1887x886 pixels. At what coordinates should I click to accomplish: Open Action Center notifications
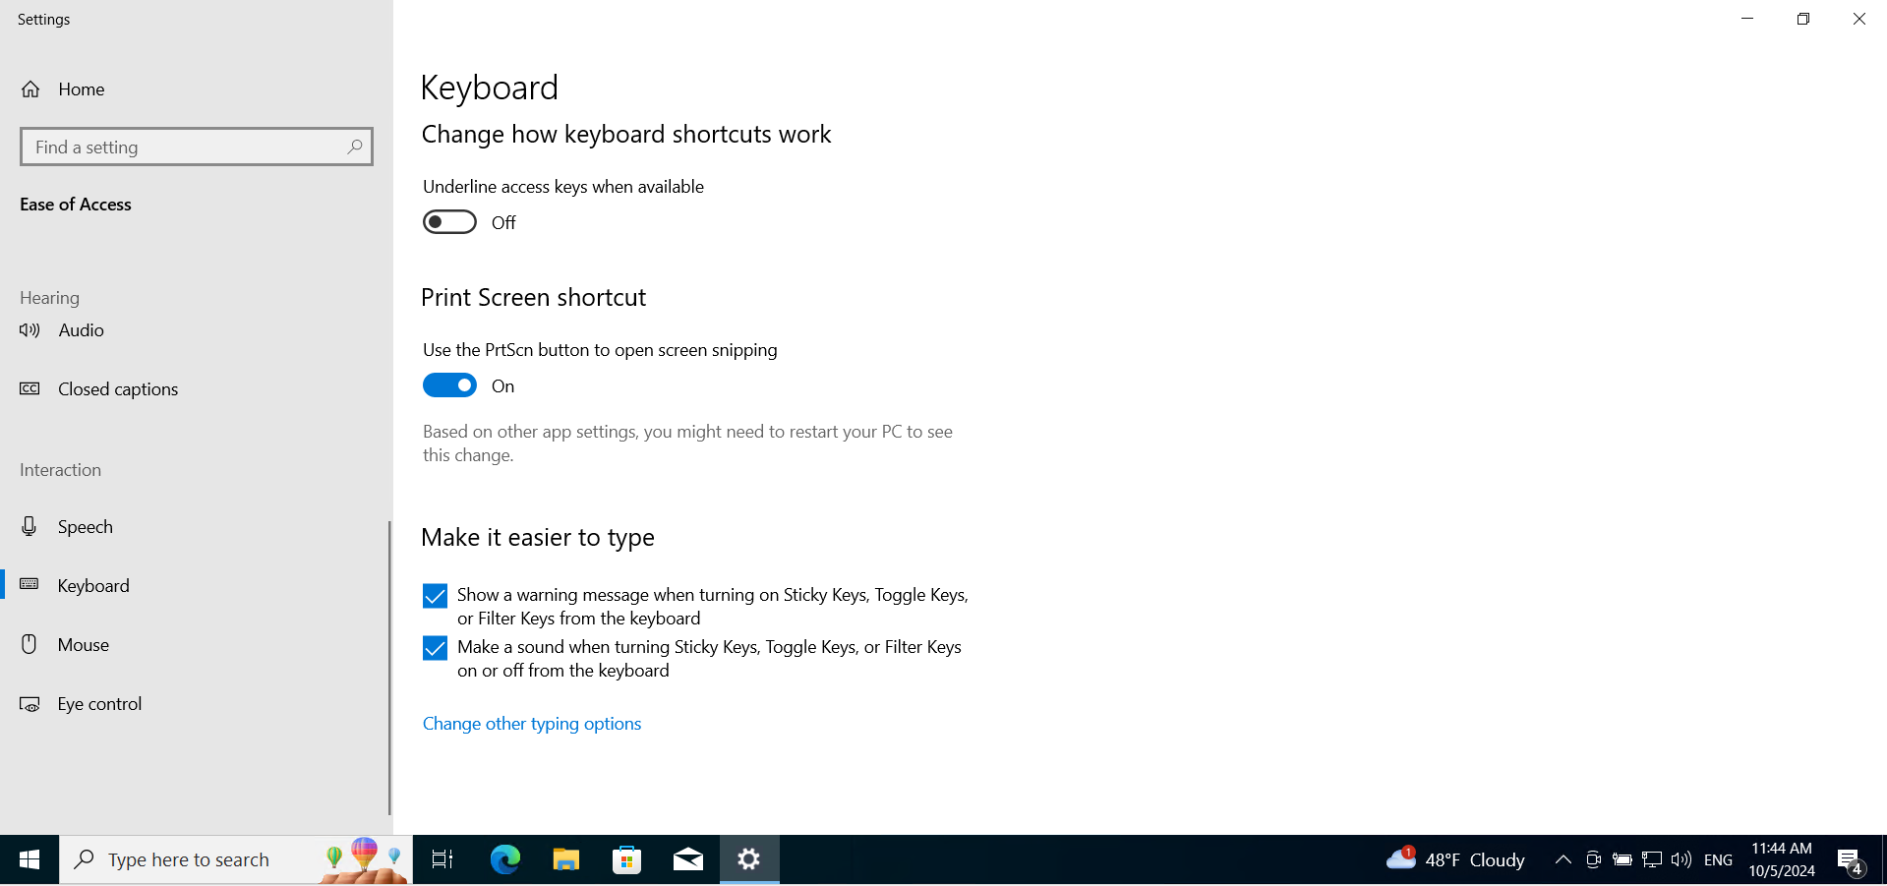tap(1851, 860)
